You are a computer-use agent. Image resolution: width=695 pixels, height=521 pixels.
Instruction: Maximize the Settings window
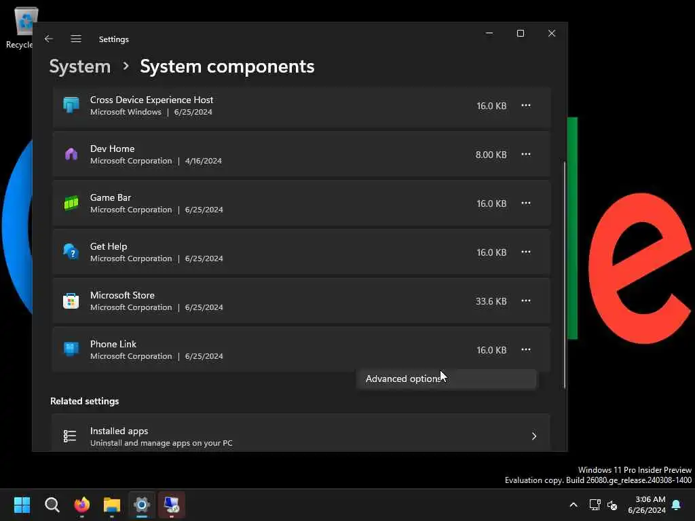[521, 33]
